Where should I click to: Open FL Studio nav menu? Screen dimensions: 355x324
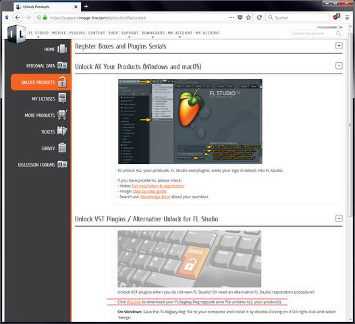[38, 33]
